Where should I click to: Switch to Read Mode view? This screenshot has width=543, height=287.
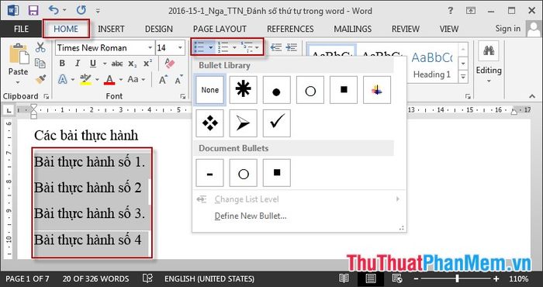pos(344,278)
